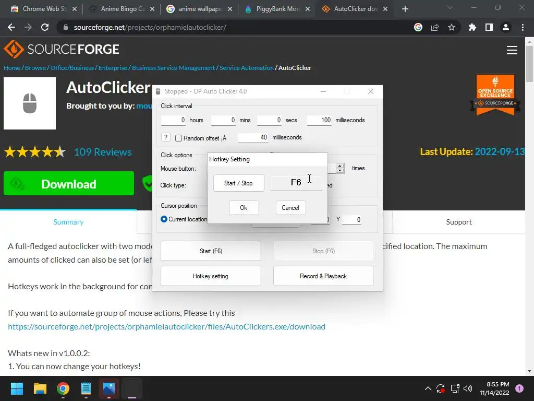Switch to the Chrome Web Store tab

[44, 9]
